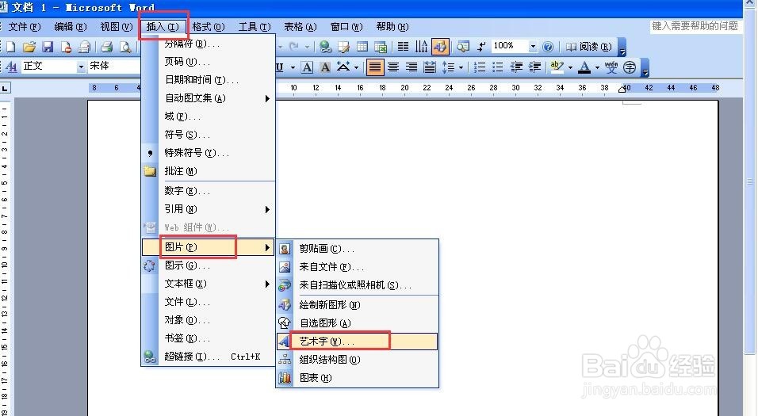Apply distributed alignment
The image size is (758, 416).
point(430,67)
